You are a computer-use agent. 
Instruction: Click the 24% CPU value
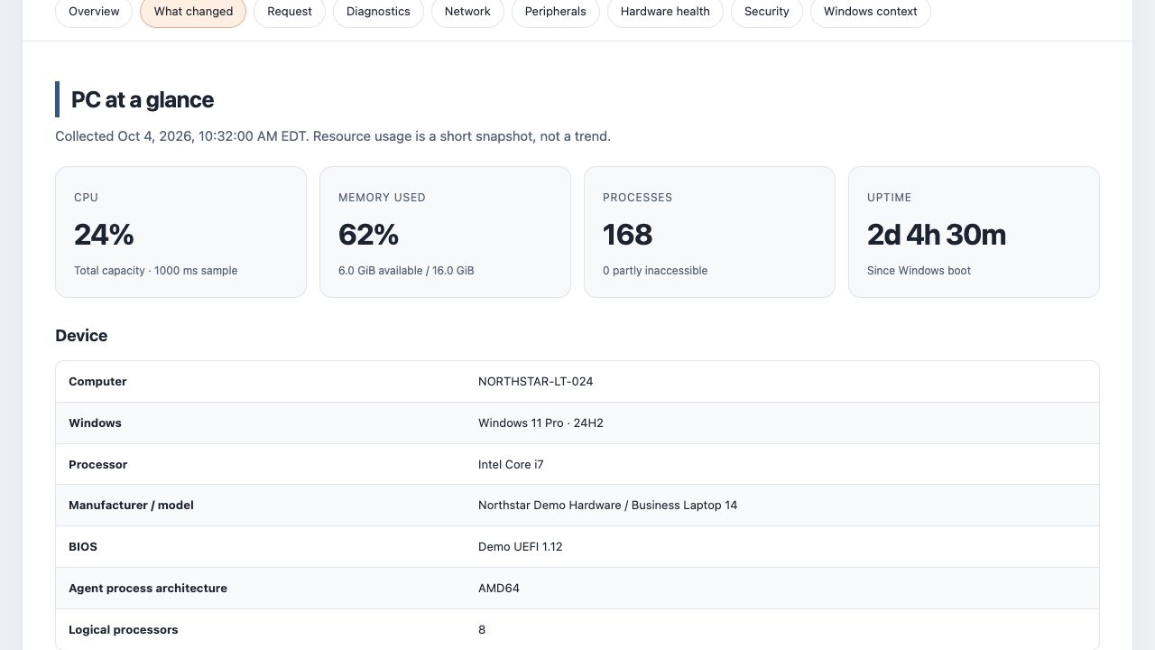tap(104, 235)
